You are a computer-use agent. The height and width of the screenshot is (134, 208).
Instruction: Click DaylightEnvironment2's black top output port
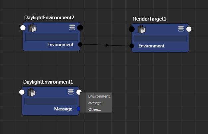(x=80, y=28)
